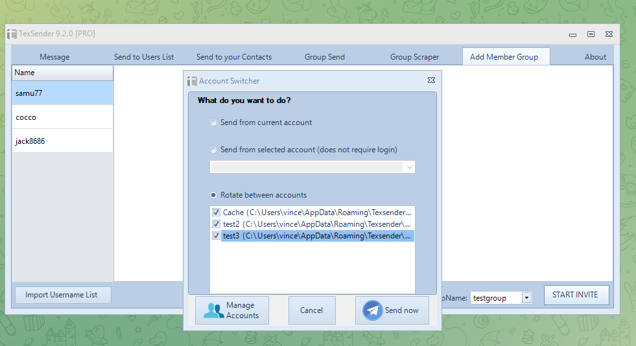Select the Add Member Group tab
The width and height of the screenshot is (636, 346).
pyautogui.click(x=506, y=57)
